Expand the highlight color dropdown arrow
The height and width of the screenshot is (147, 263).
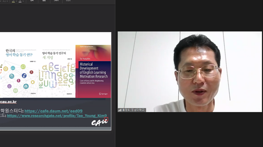coord(16,1)
